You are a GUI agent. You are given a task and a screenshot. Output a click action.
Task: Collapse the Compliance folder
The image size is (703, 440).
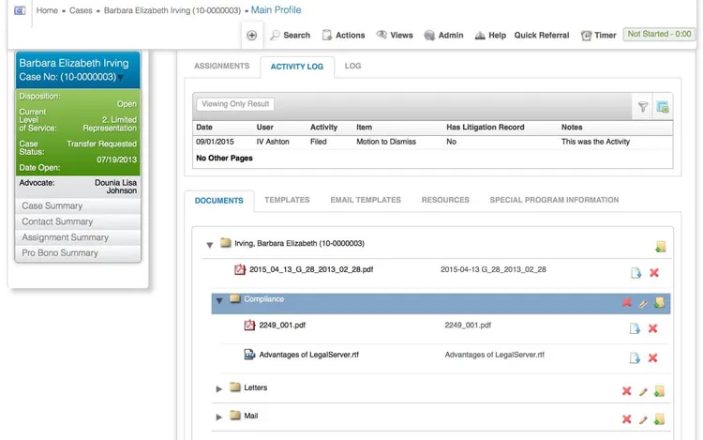pos(219,300)
